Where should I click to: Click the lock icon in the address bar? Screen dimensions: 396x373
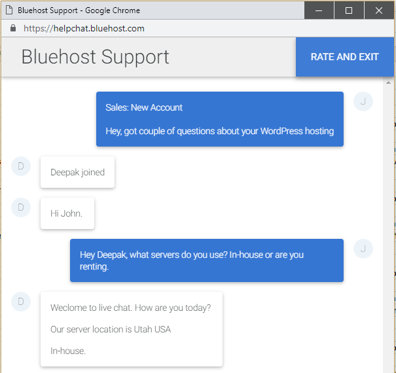click(13, 28)
